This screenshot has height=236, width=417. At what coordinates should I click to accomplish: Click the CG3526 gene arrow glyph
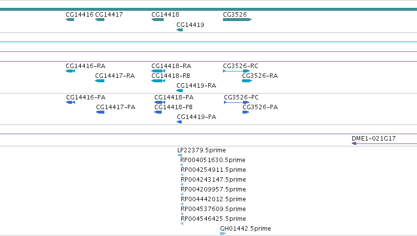pyautogui.click(x=238, y=20)
